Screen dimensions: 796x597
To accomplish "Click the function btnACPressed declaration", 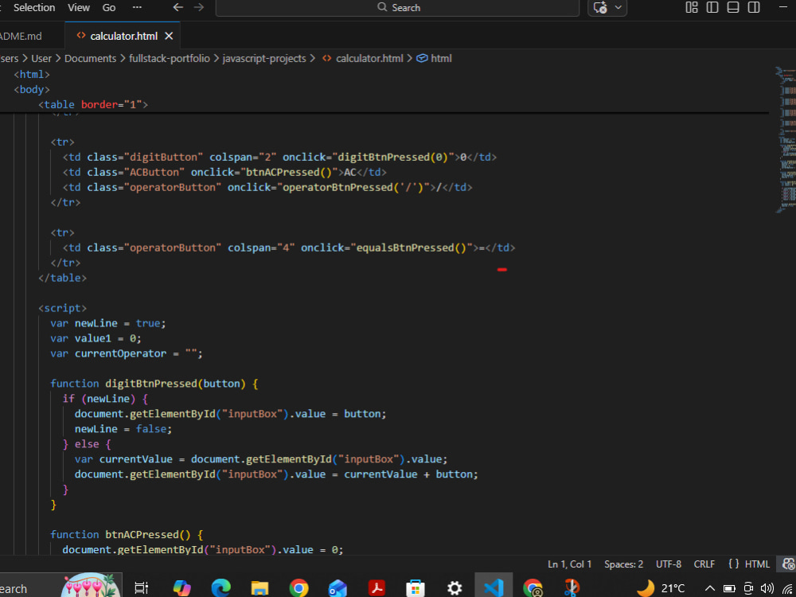I will click(127, 535).
